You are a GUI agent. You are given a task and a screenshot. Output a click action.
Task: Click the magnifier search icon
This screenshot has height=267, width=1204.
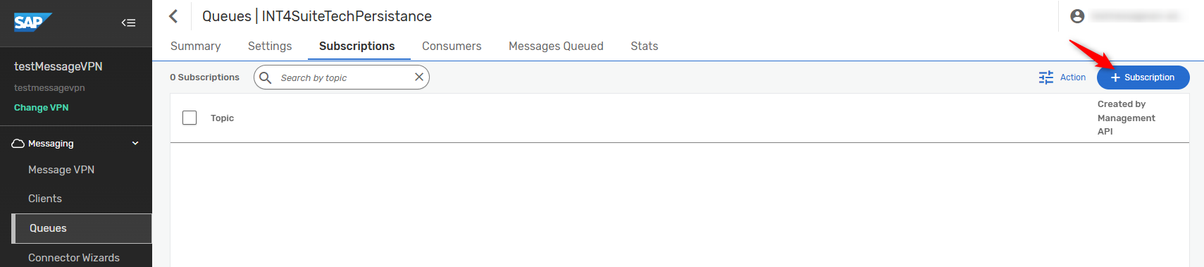click(266, 77)
